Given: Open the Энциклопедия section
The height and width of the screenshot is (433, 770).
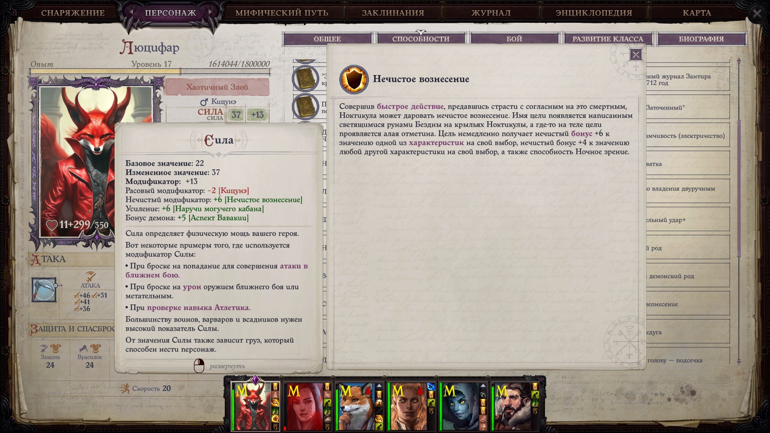Looking at the screenshot, I should pos(594,13).
